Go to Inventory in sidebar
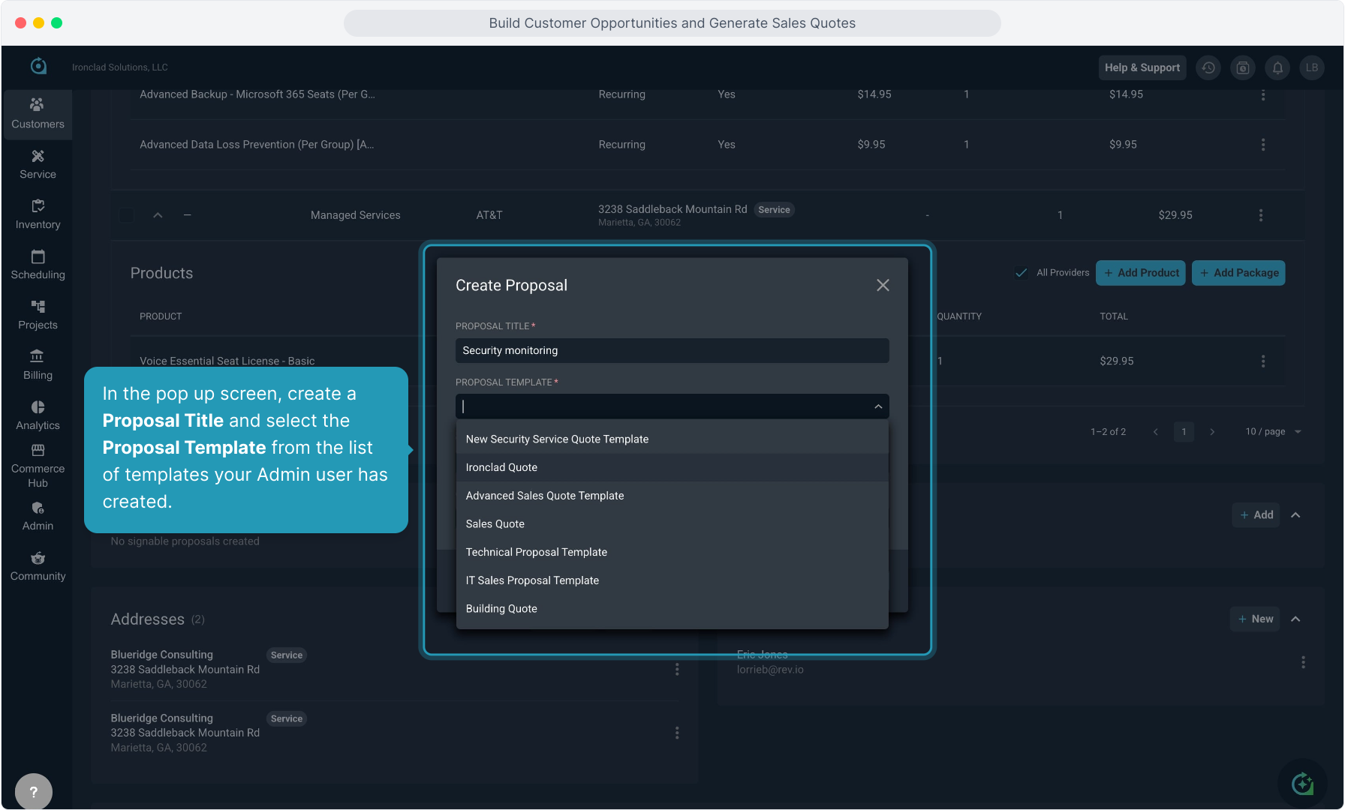The image size is (1345, 810). [38, 214]
